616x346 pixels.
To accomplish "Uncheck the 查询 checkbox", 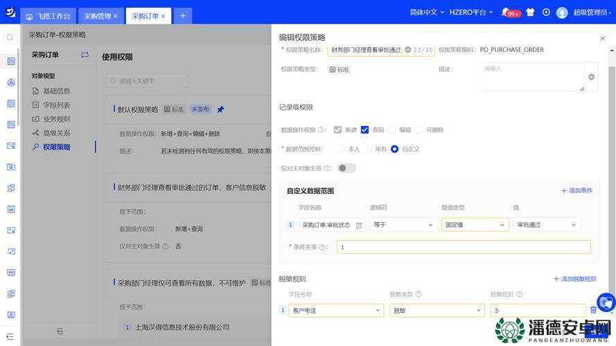I will coord(364,130).
